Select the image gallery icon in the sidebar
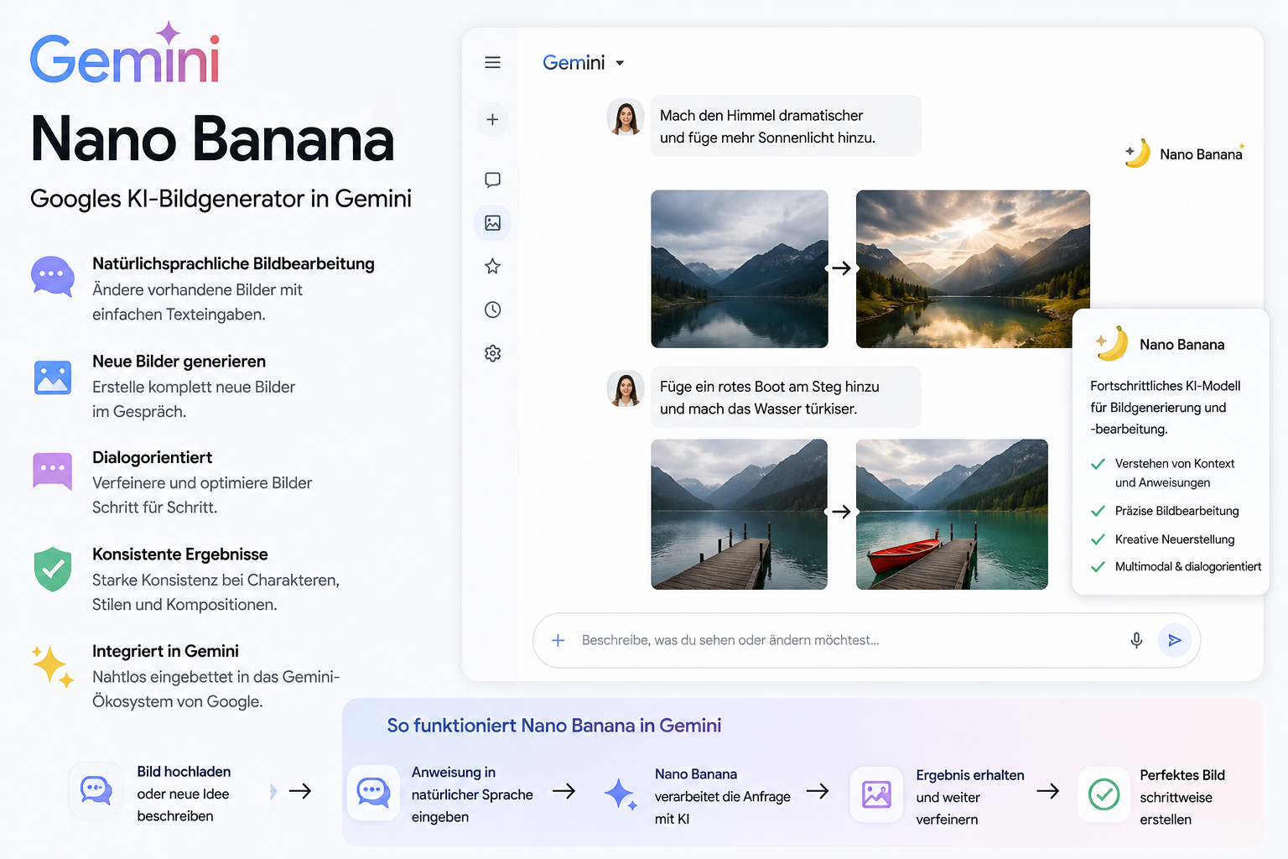 (492, 223)
